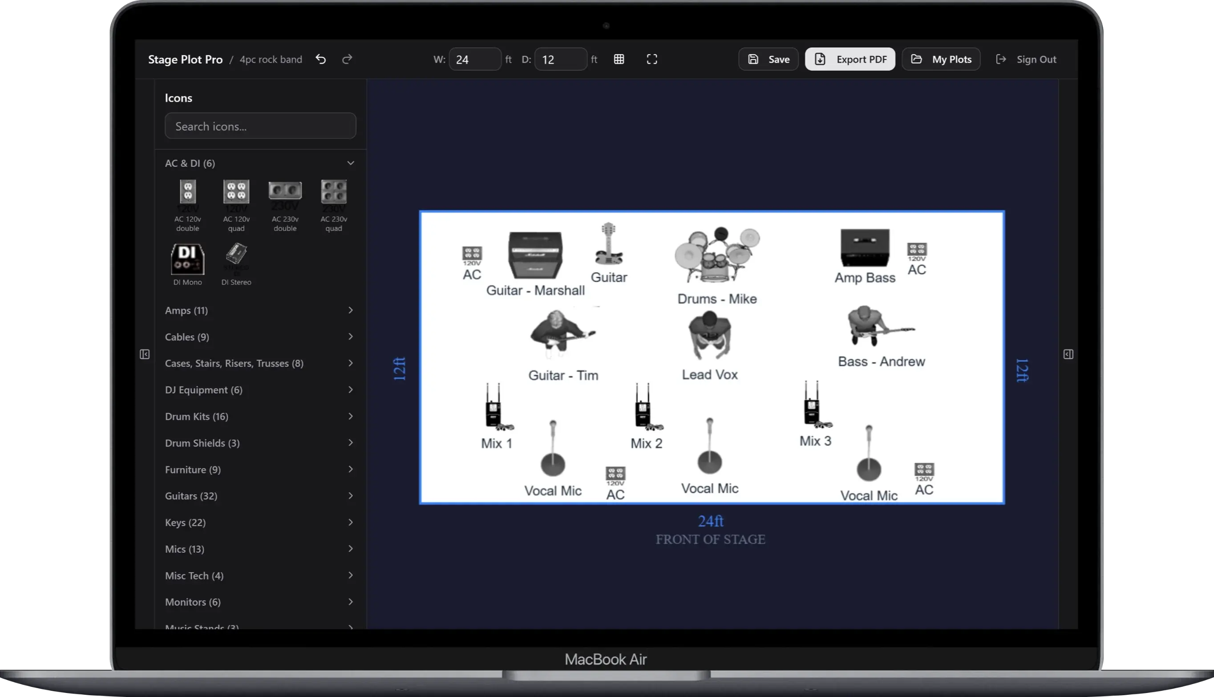The height and width of the screenshot is (697, 1214).
Task: Open My Plots
Action: pos(941,59)
